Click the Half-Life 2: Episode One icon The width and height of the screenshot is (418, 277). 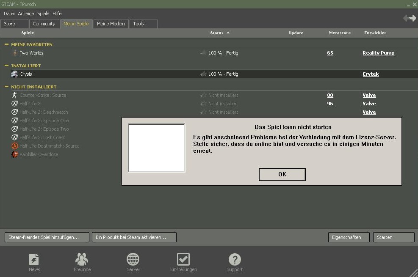coord(15,121)
